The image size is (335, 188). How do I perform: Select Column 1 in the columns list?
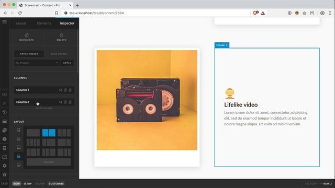pyautogui.click(x=44, y=90)
